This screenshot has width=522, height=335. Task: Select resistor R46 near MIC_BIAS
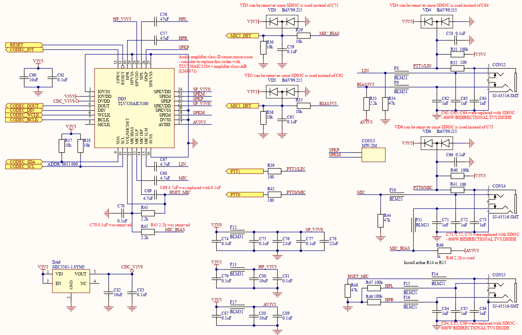click(x=443, y=251)
